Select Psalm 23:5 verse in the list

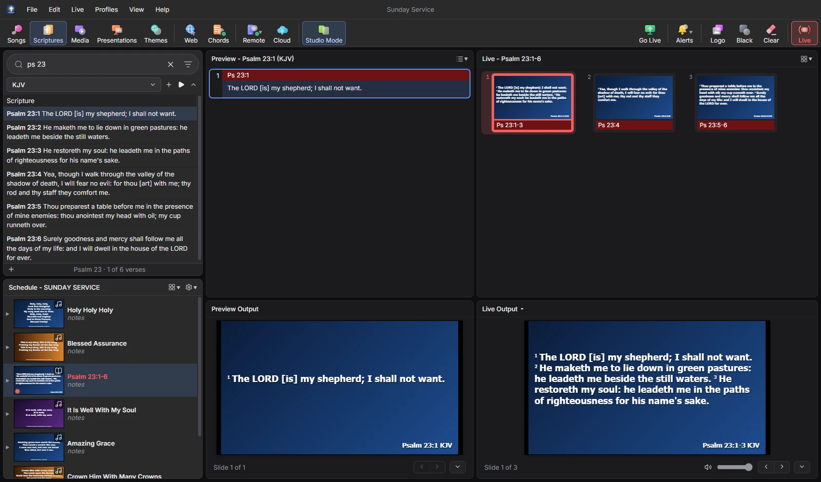click(100, 216)
